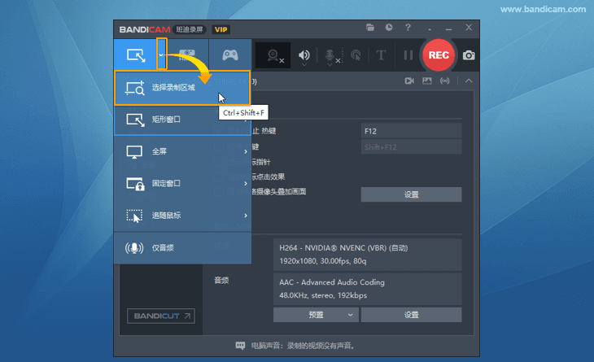The width and height of the screenshot is (594, 362).
Task: Click the rectangle window icon in menu
Action: [x=135, y=120]
